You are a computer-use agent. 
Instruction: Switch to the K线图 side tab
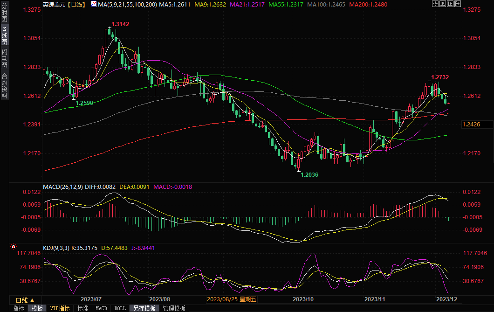4,35
